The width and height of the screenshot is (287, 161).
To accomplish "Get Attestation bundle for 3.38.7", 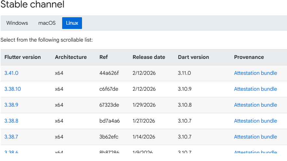I will tap(255, 137).
